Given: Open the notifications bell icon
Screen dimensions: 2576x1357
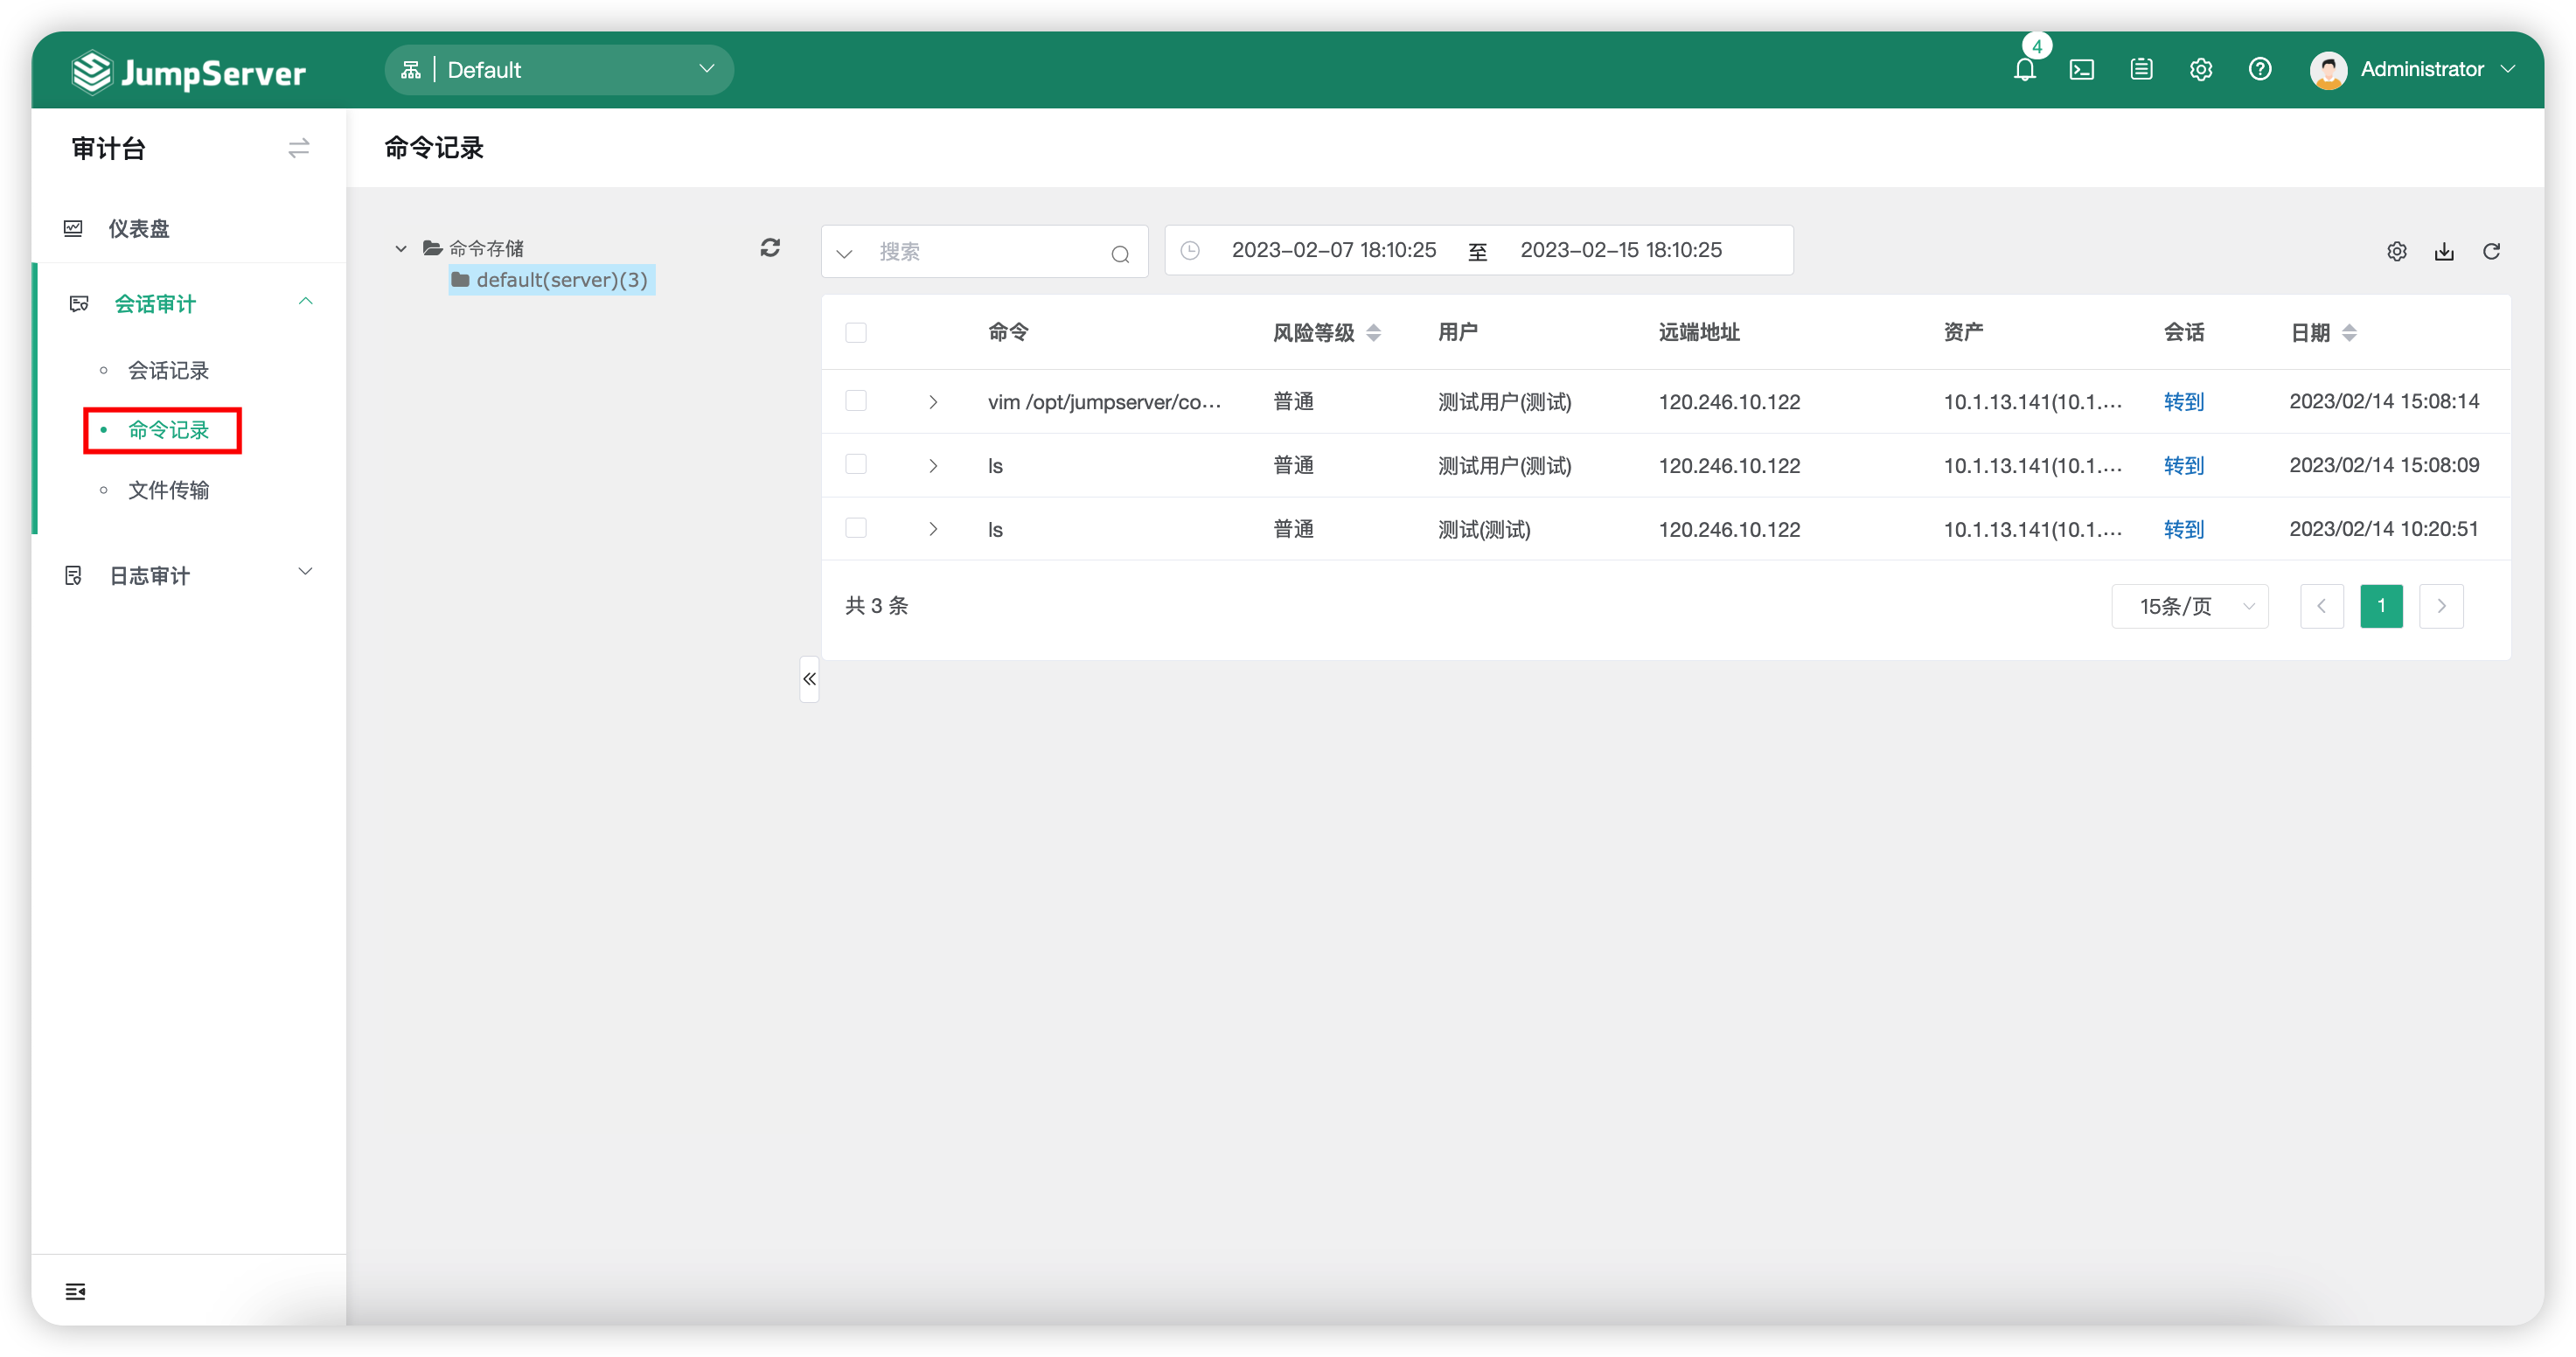Looking at the screenshot, I should [2025, 70].
